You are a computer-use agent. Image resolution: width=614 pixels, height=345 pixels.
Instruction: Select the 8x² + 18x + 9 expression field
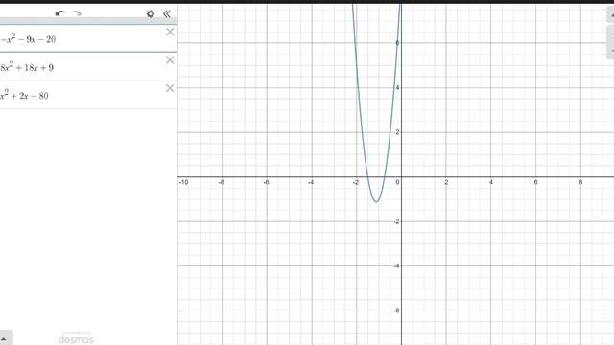[88, 67]
